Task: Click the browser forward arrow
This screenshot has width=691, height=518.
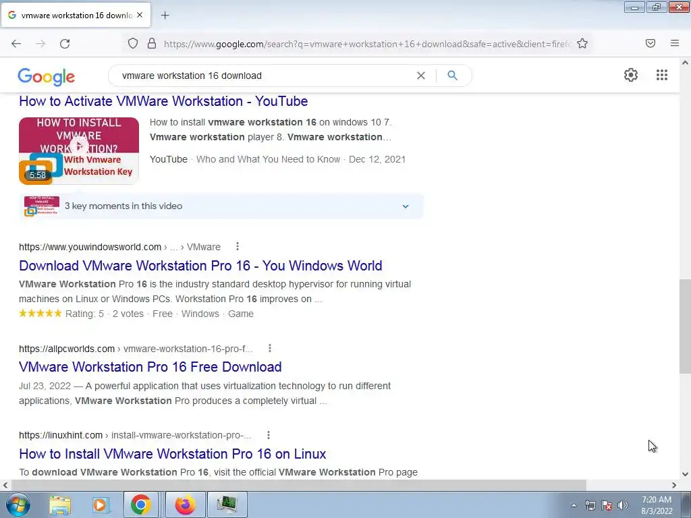Action: point(40,44)
